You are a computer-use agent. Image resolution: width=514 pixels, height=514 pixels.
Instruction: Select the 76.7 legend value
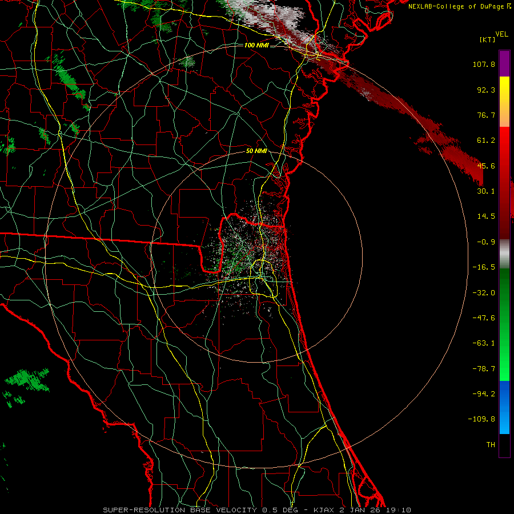tap(486, 115)
